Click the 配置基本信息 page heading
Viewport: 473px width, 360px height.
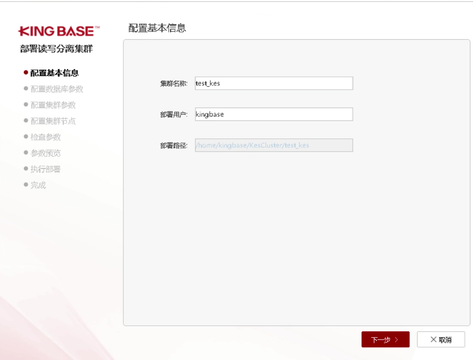click(x=157, y=28)
